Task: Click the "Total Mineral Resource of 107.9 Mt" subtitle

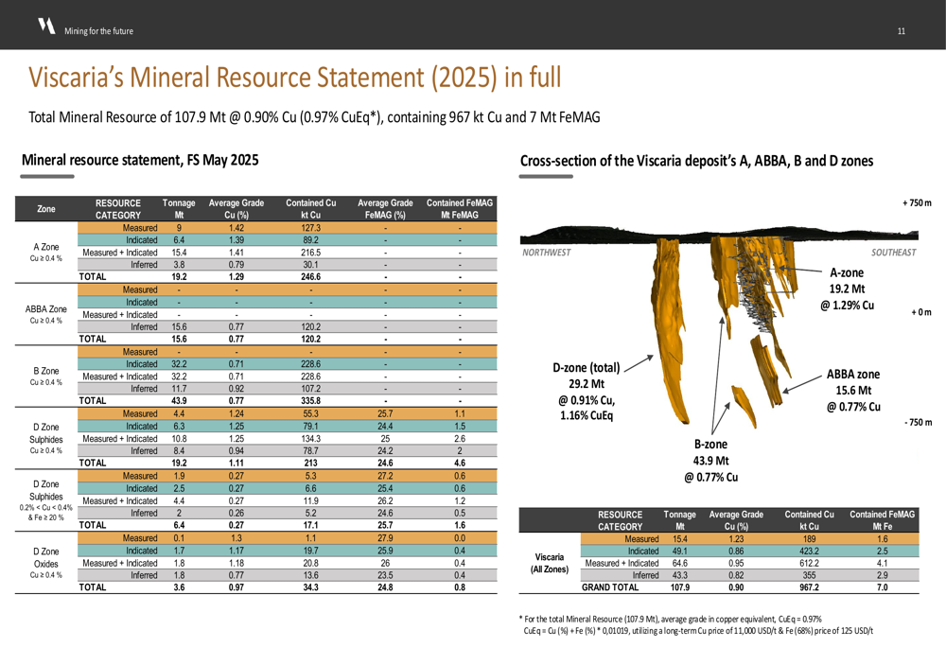Action: tap(314, 117)
